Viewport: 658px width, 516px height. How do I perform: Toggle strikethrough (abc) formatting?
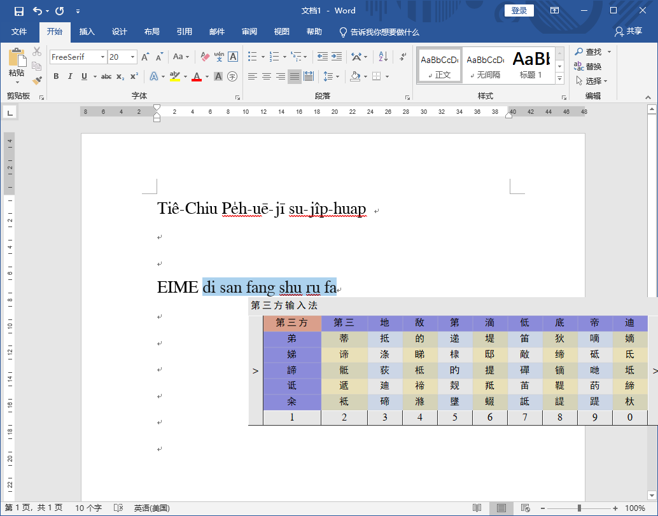tap(106, 76)
